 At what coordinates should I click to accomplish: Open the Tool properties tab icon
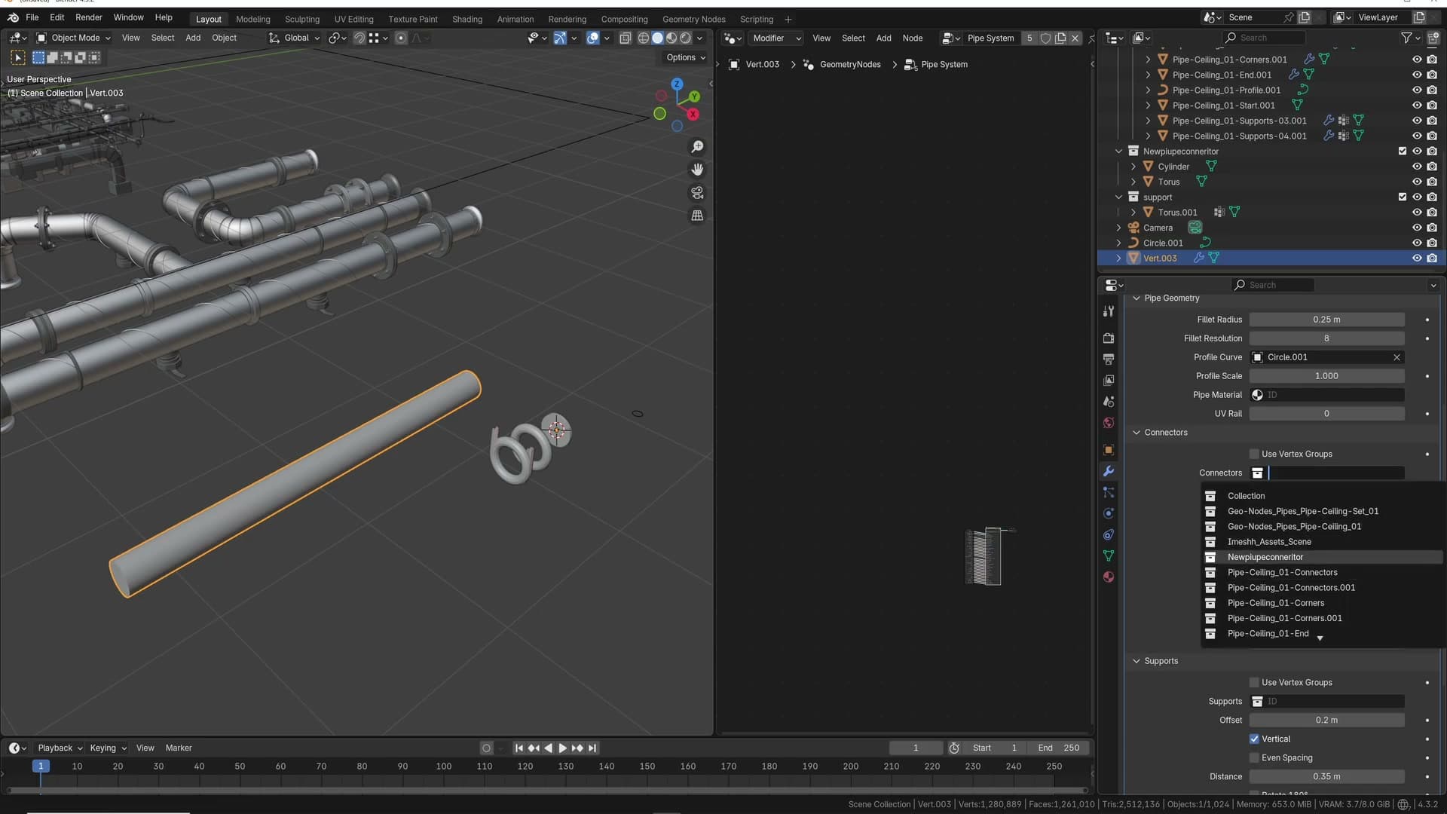coord(1109,311)
